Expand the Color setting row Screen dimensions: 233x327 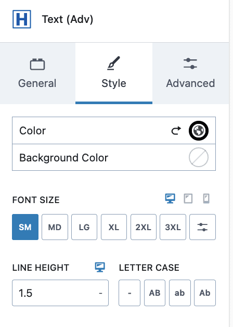[x=114, y=131]
